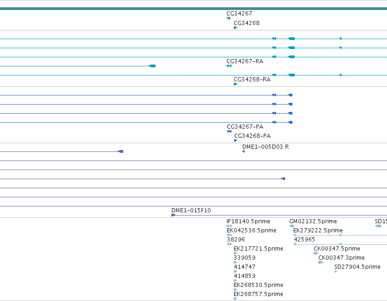
Task: Select the 339059 feature label
Action: 245,258
